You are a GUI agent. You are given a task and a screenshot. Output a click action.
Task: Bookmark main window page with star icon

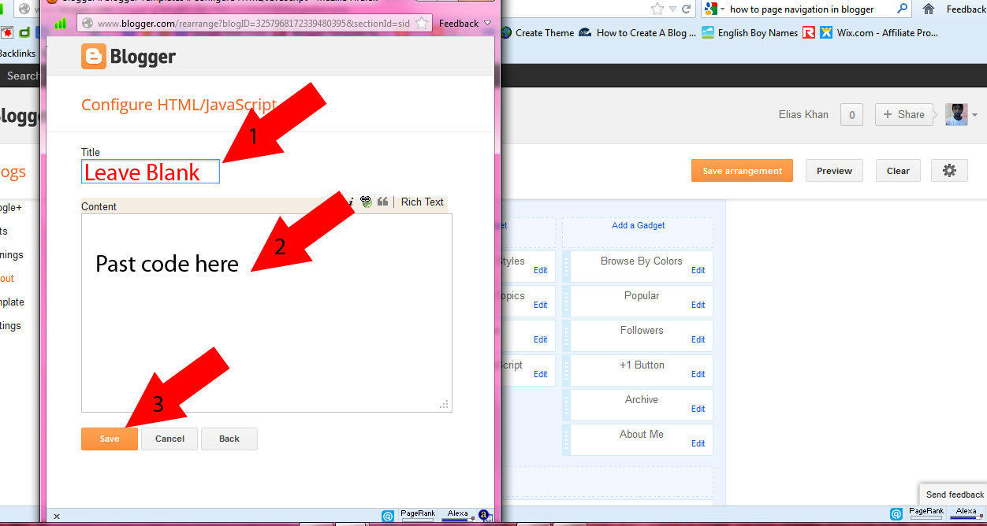tap(657, 9)
